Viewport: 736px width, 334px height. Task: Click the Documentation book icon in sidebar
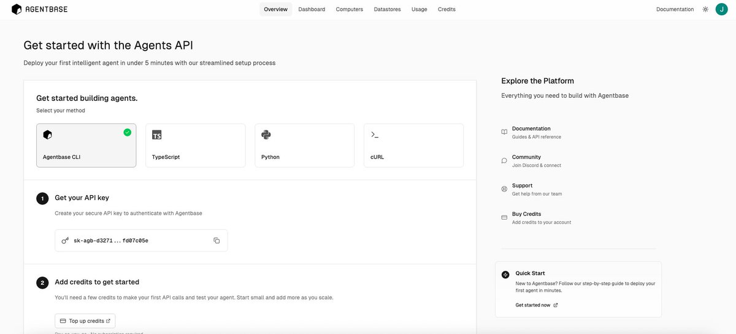pyautogui.click(x=504, y=132)
